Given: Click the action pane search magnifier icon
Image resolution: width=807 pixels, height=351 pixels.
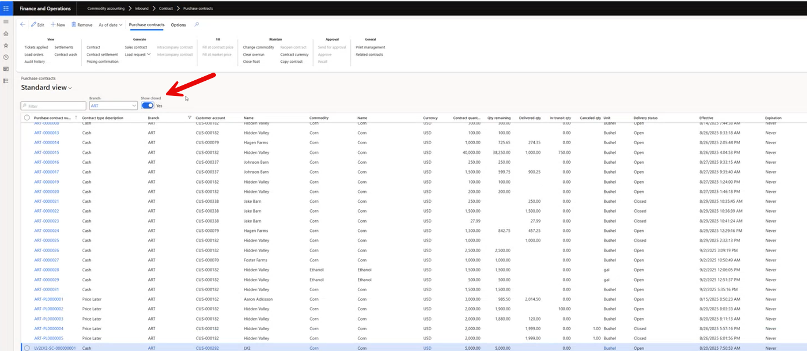Looking at the screenshot, I should pyautogui.click(x=197, y=25).
